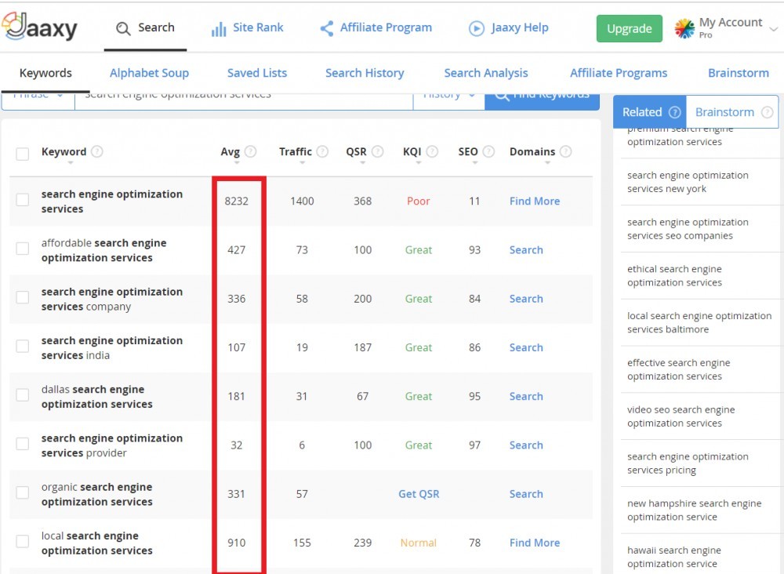Open help icon next to SEO header

click(x=488, y=151)
